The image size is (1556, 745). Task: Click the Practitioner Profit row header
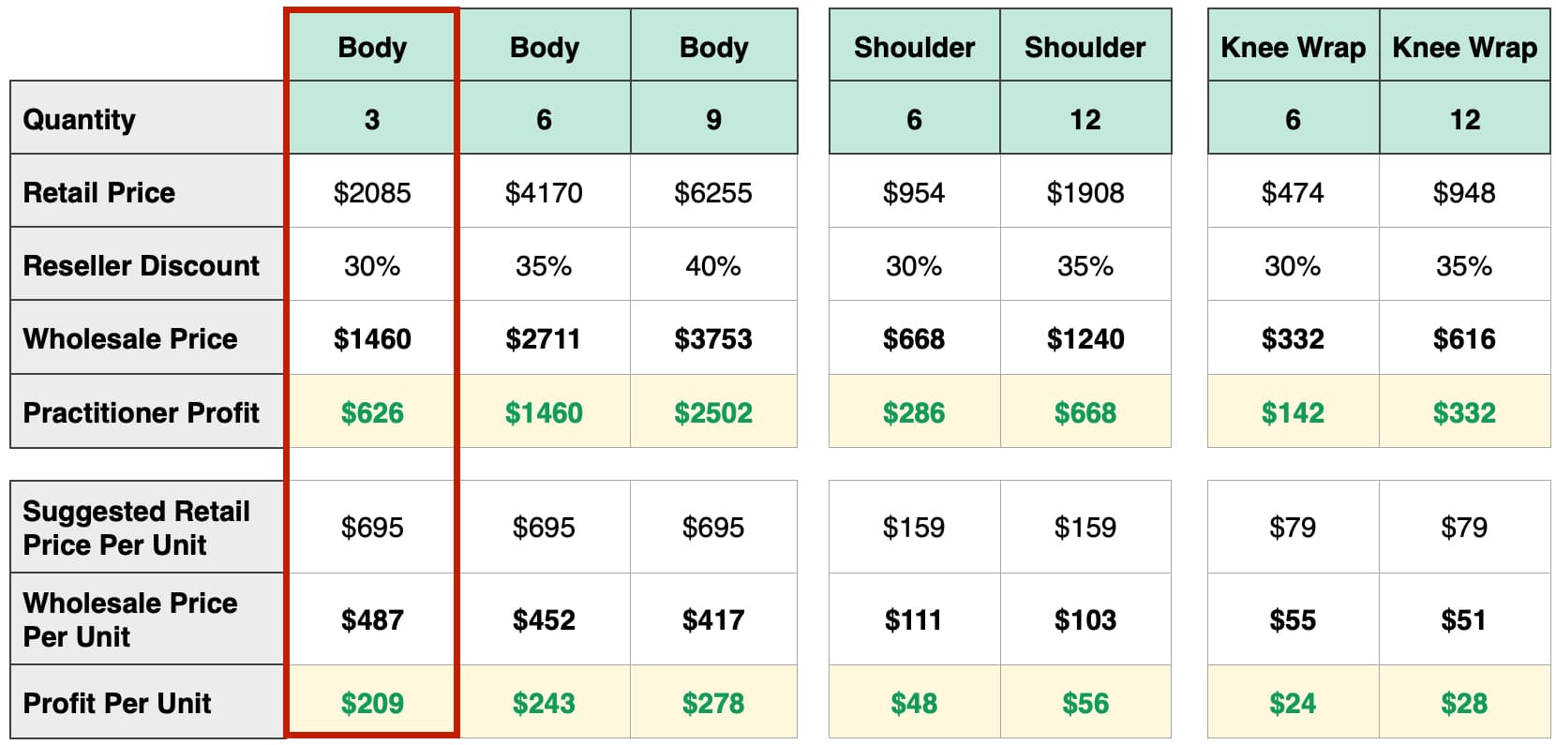(x=141, y=412)
